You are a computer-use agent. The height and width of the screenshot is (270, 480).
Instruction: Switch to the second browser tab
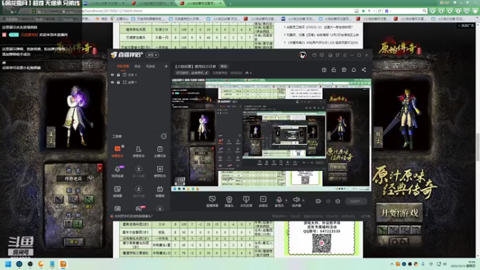(x=152, y=3)
